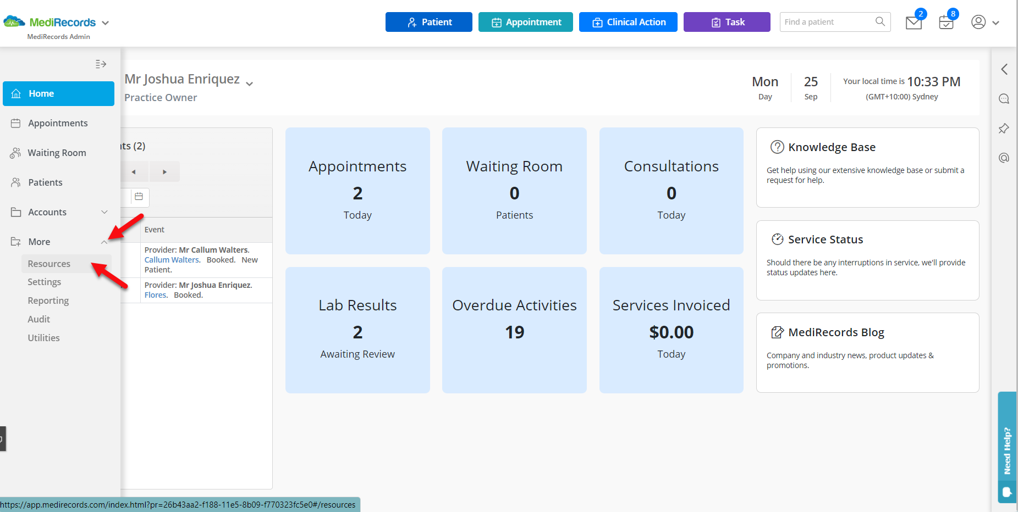
Task: Open the Knowledge Base card
Action: pyautogui.click(x=867, y=168)
